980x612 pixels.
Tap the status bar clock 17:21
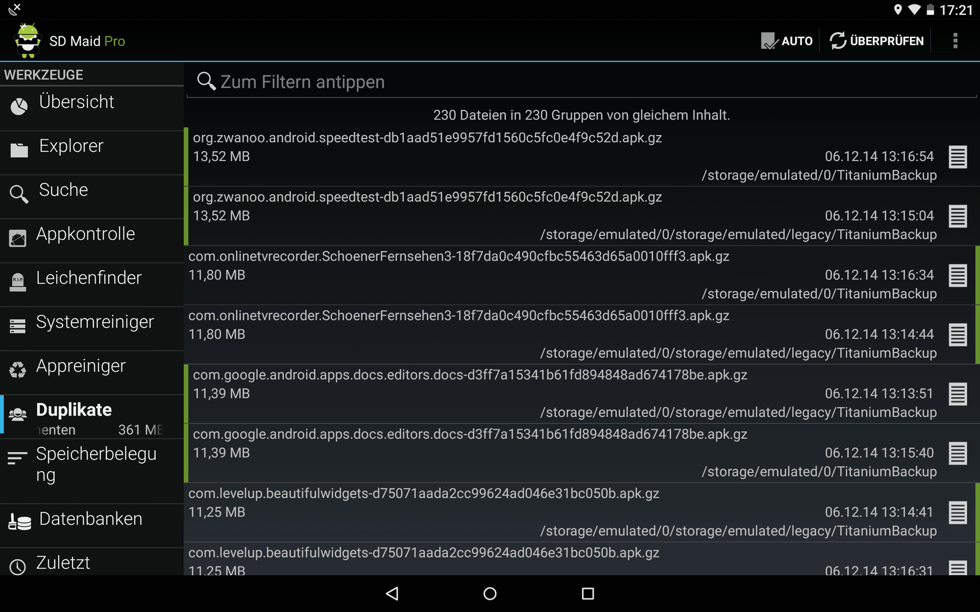[956, 10]
